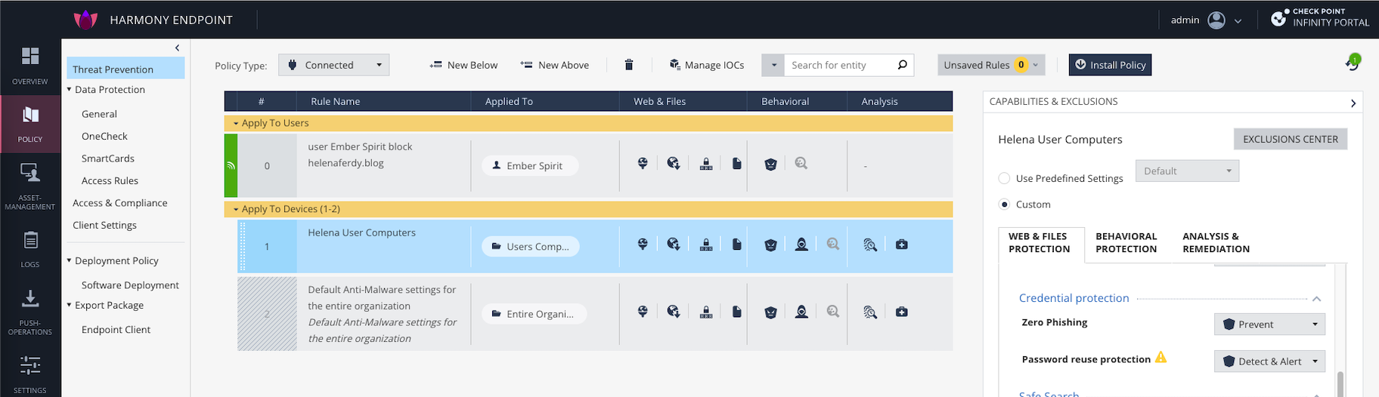Open the Zero Phishing Prevent dropdown

pyautogui.click(x=1269, y=325)
